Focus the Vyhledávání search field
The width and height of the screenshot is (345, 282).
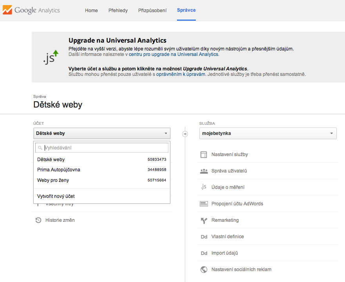(x=102, y=148)
